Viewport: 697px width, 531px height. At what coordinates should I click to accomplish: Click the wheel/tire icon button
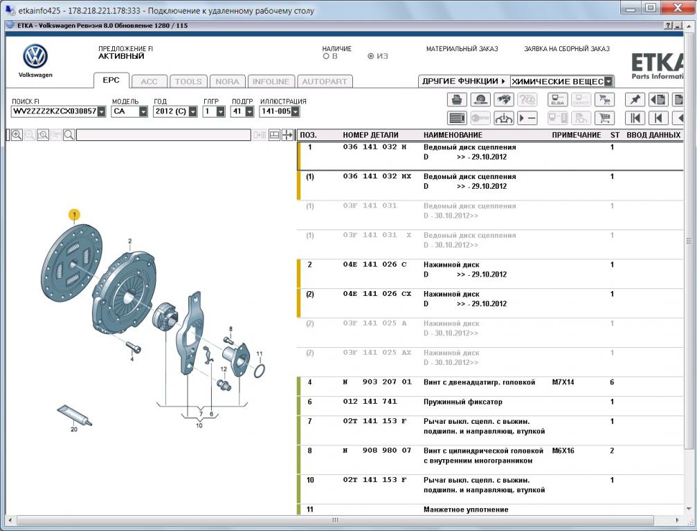[x=480, y=100]
